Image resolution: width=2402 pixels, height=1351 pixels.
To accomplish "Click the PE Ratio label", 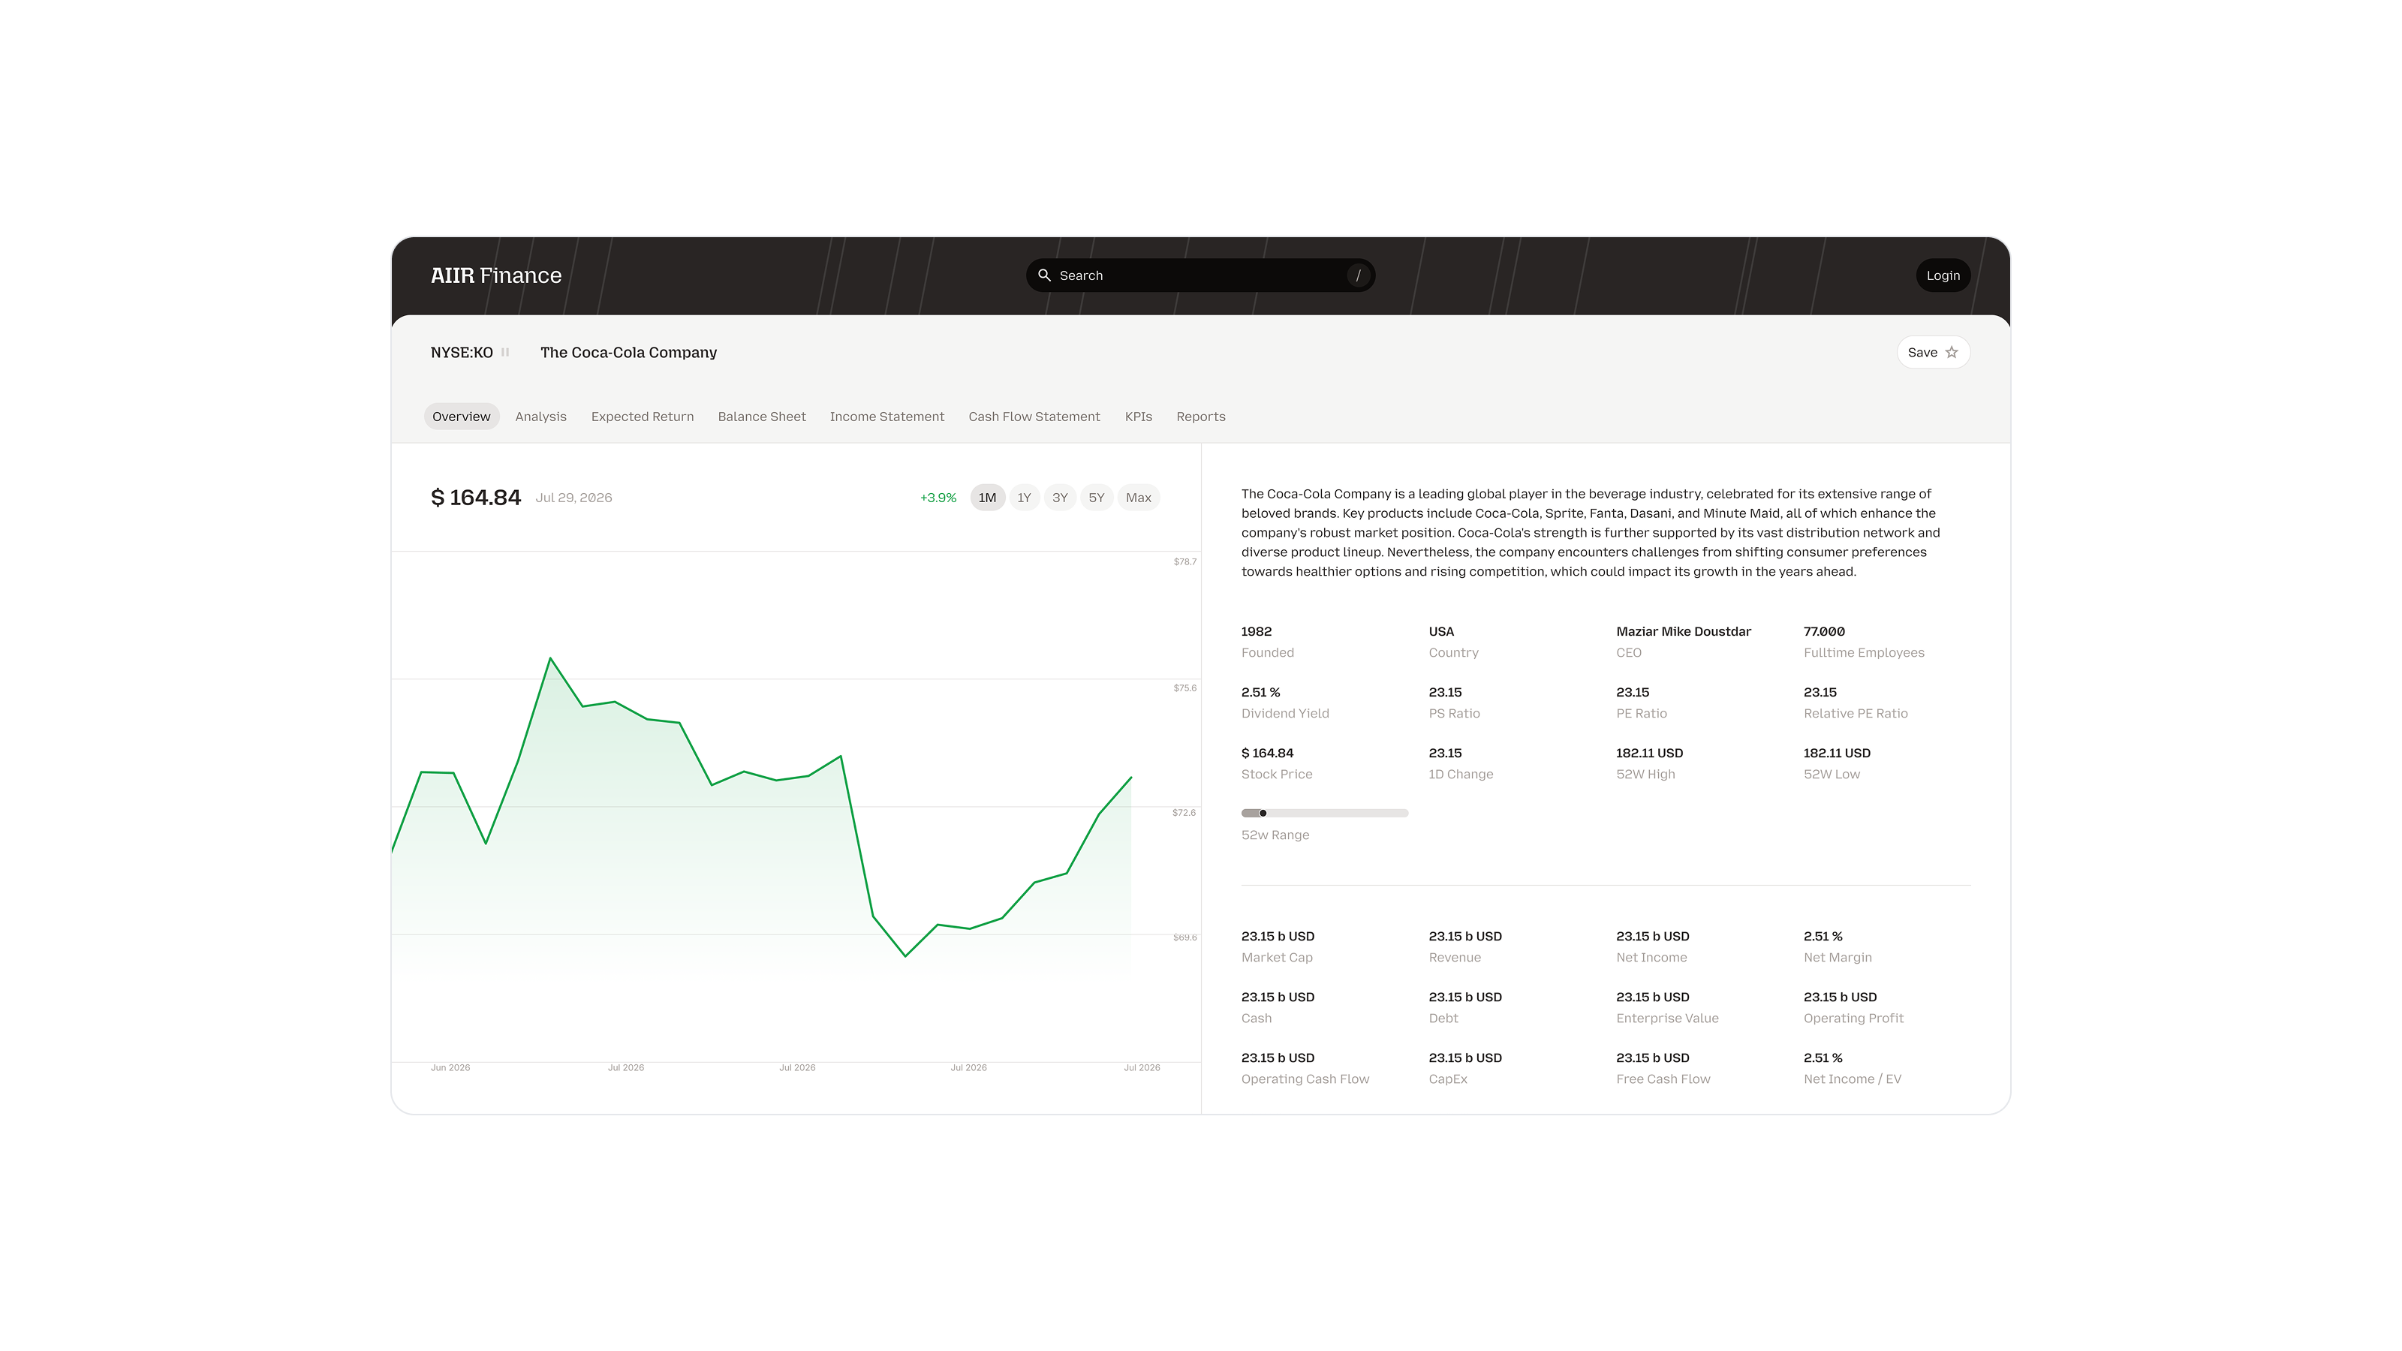I will (x=1641, y=713).
